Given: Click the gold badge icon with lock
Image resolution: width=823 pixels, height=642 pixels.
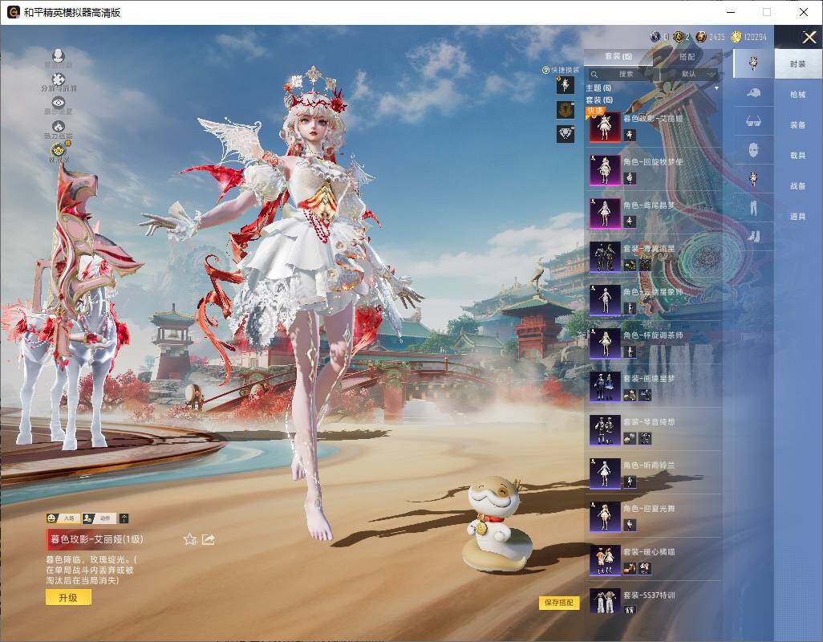Looking at the screenshot, I should click(x=59, y=152).
